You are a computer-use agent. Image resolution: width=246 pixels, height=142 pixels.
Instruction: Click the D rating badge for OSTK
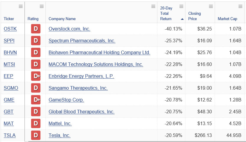[36, 29]
